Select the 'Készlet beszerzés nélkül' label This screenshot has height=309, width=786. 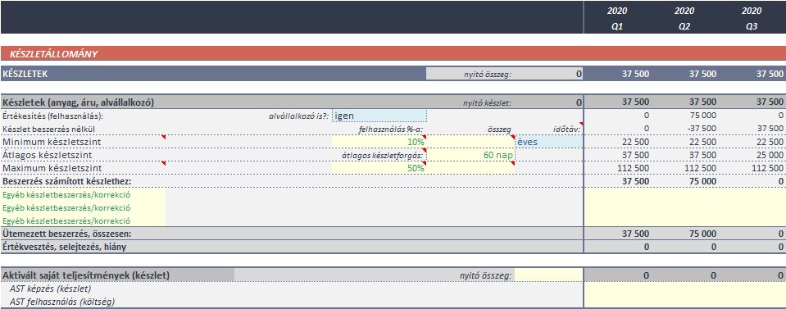tap(48, 129)
